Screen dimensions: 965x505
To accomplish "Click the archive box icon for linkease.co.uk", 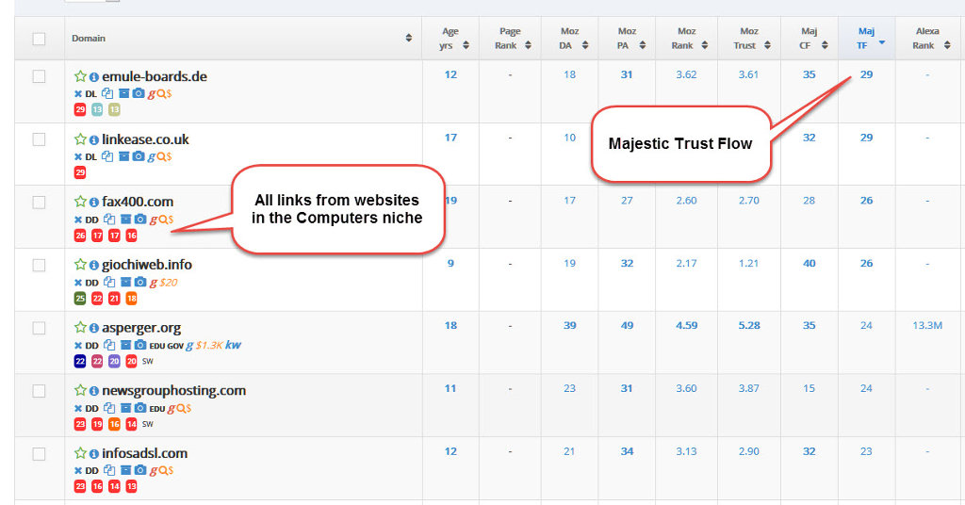I will coord(123,156).
